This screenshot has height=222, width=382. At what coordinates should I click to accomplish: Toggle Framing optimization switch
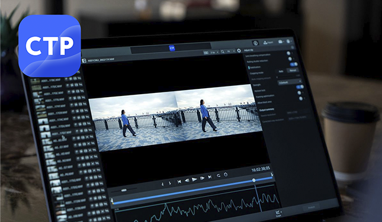pyautogui.click(x=300, y=93)
